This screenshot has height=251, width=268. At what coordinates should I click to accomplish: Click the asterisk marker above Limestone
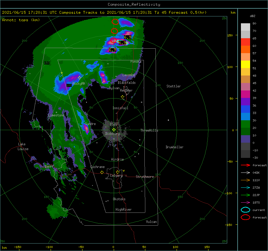(56, 113)
